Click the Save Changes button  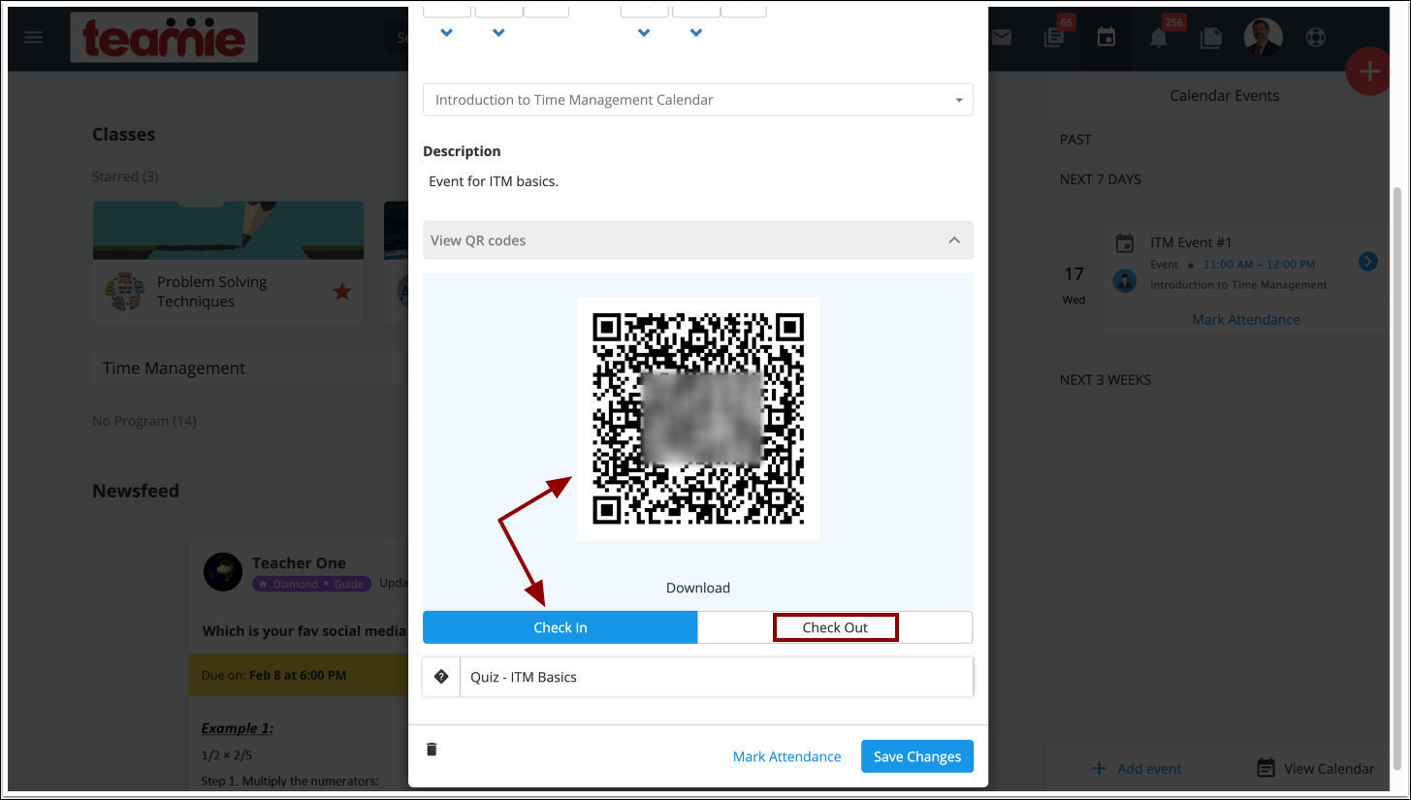(x=917, y=756)
